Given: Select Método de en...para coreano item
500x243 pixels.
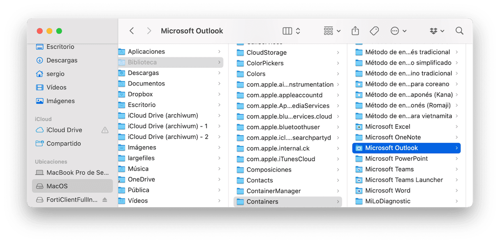Looking at the screenshot, I should [x=406, y=84].
